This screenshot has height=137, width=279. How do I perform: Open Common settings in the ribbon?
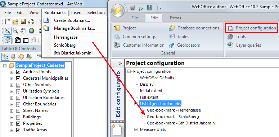pyautogui.click(x=135, y=37)
